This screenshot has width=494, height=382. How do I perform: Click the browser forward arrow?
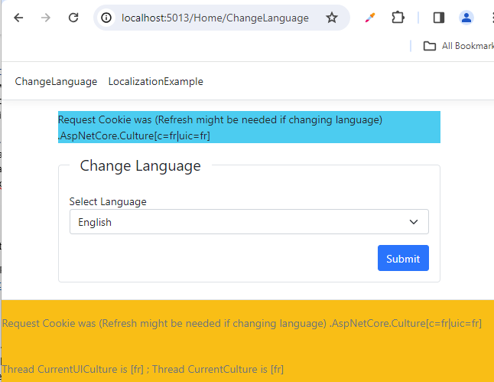pos(46,18)
